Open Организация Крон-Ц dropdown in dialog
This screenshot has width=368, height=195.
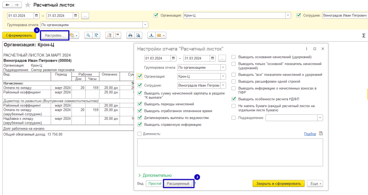223,76
